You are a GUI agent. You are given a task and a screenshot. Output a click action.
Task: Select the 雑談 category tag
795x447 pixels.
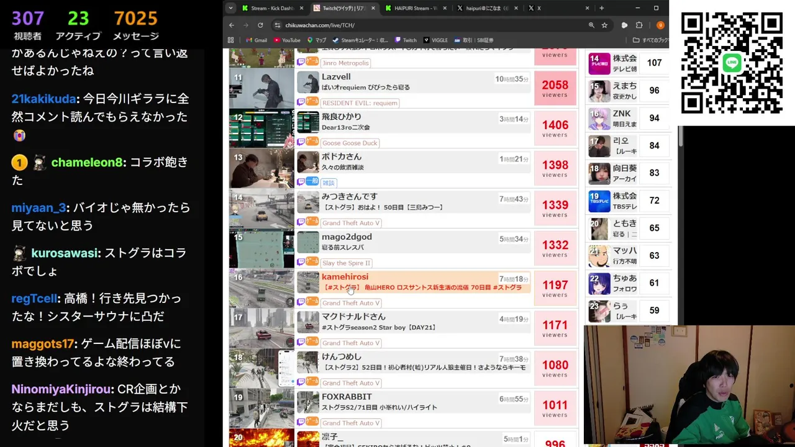tap(328, 183)
